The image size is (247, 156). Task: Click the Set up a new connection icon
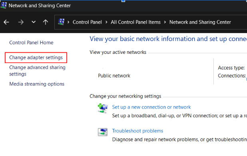tap(103, 108)
